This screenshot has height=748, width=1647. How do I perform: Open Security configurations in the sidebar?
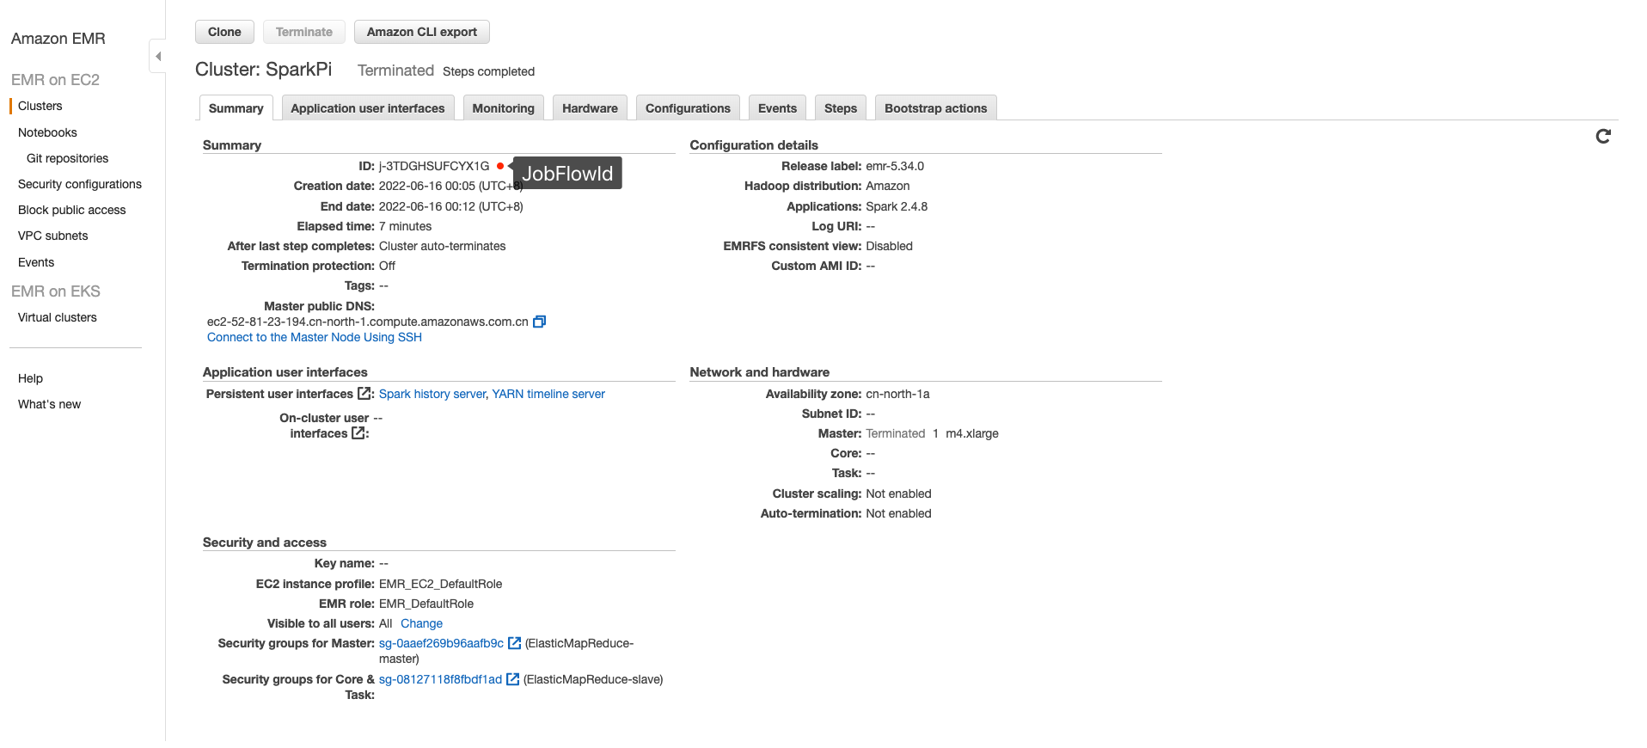80,184
